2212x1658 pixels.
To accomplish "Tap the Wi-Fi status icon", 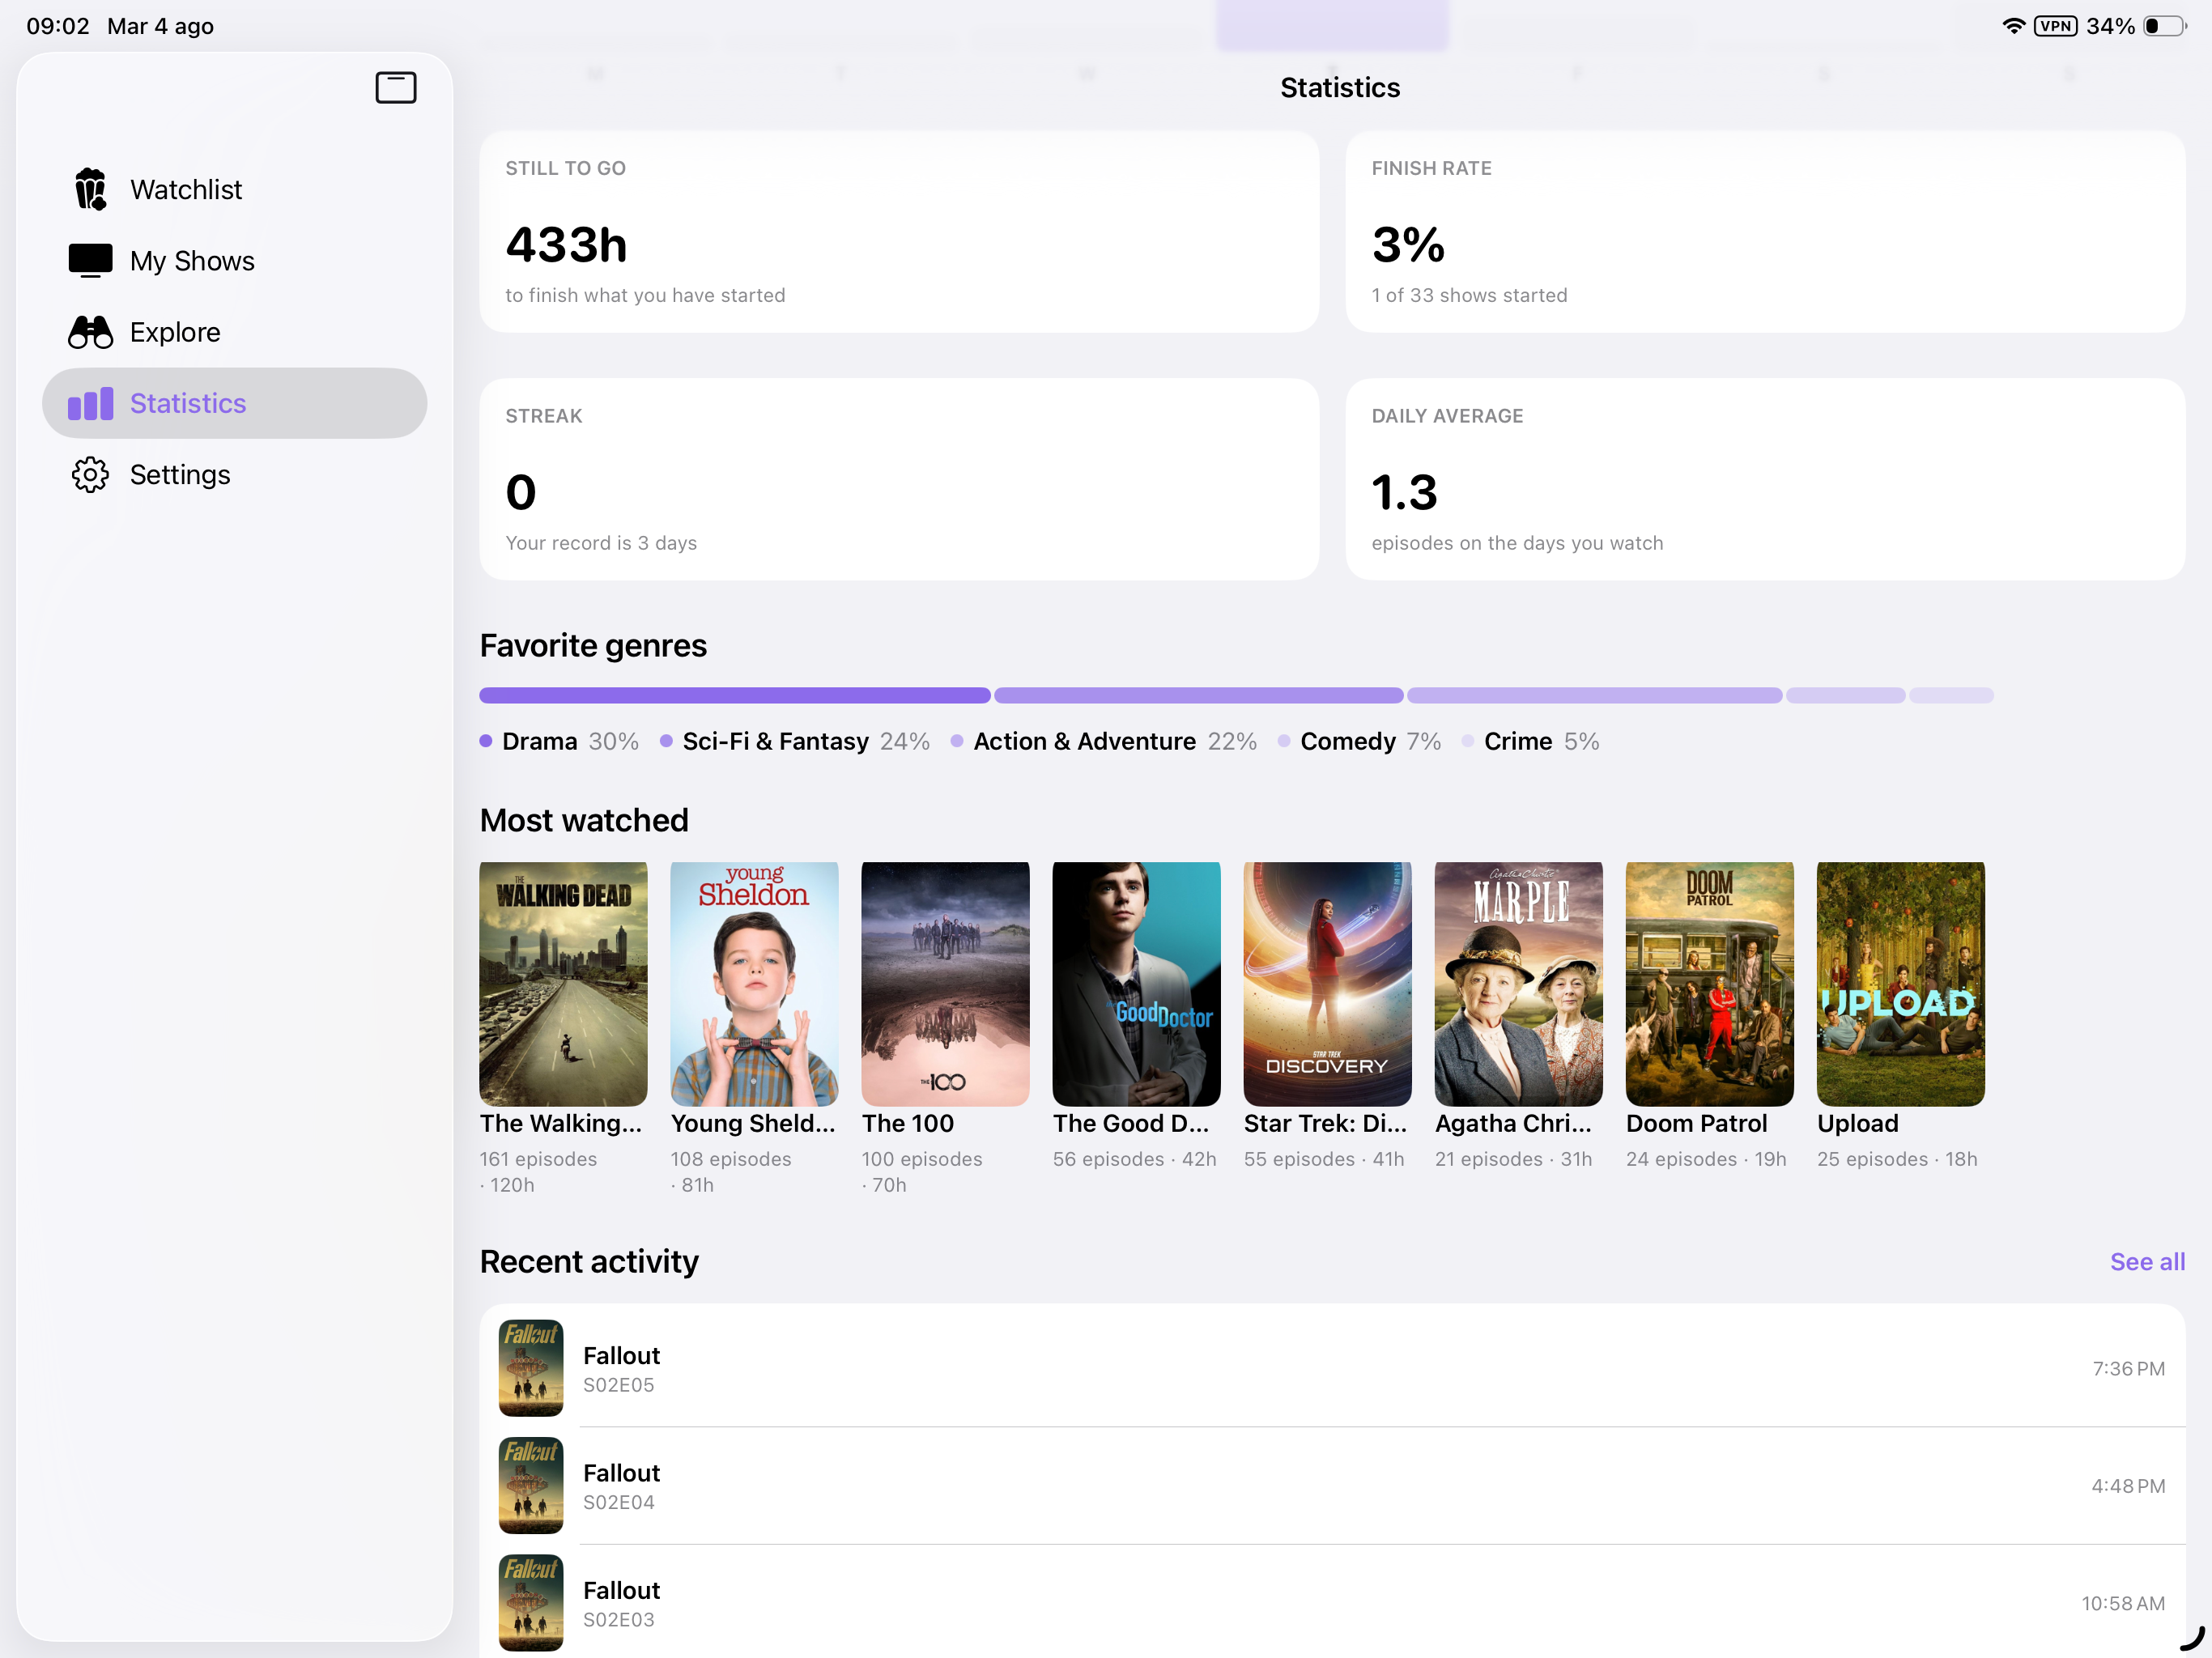I will pyautogui.click(x=2014, y=26).
